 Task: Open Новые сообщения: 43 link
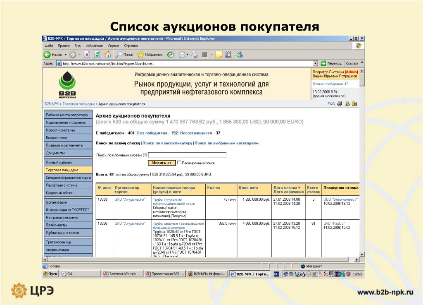tap(330, 84)
